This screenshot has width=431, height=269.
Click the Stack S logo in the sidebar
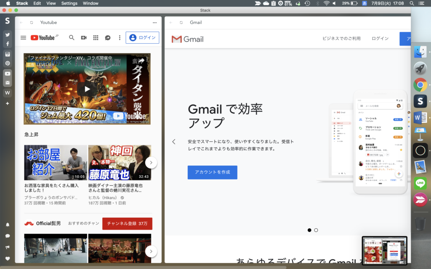tap(8, 21)
